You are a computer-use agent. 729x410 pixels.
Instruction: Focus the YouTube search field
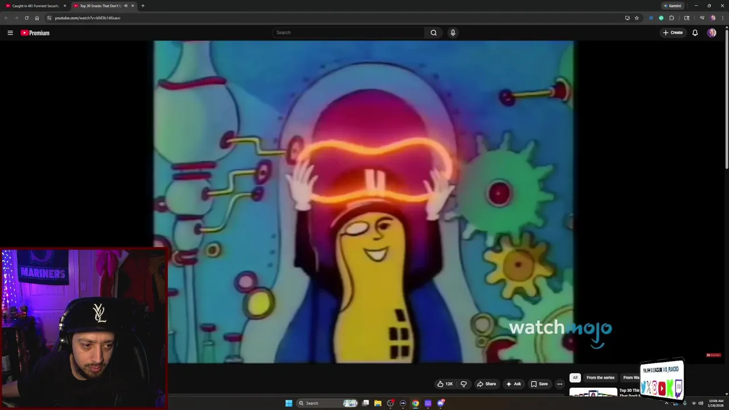click(x=348, y=32)
